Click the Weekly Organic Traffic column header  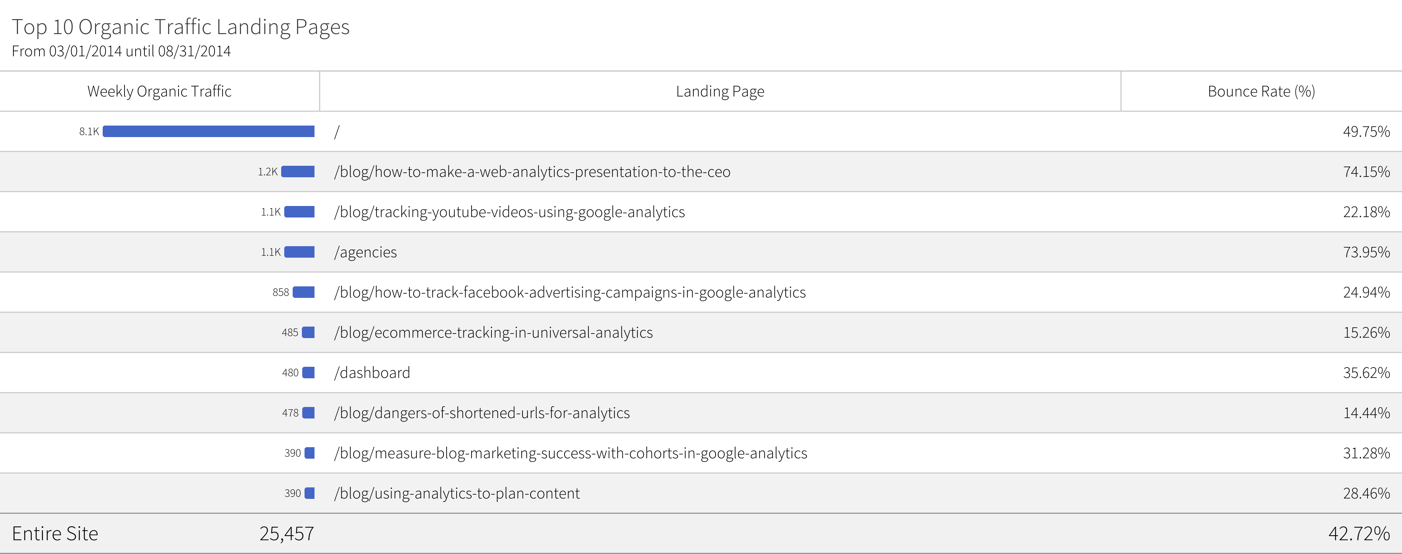tap(159, 92)
